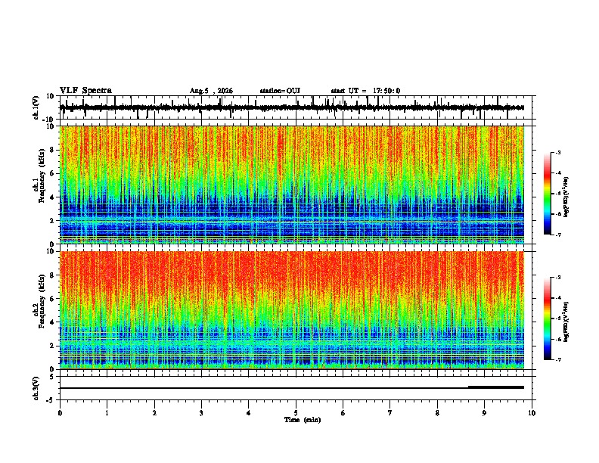Click the "ch.3(V)" vertical axis label
Screen dimensions: 599x463
click(x=36, y=388)
